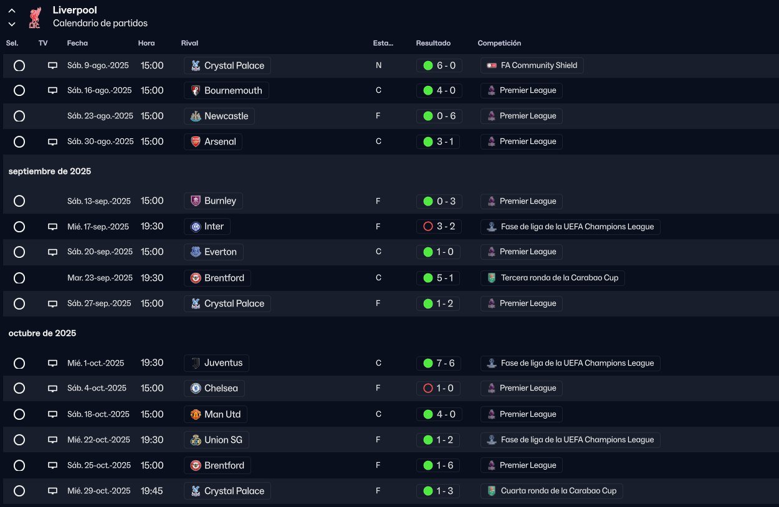This screenshot has height=507, width=779.
Task: Collapse the septiembre de 2025 section
Action: tap(50, 171)
